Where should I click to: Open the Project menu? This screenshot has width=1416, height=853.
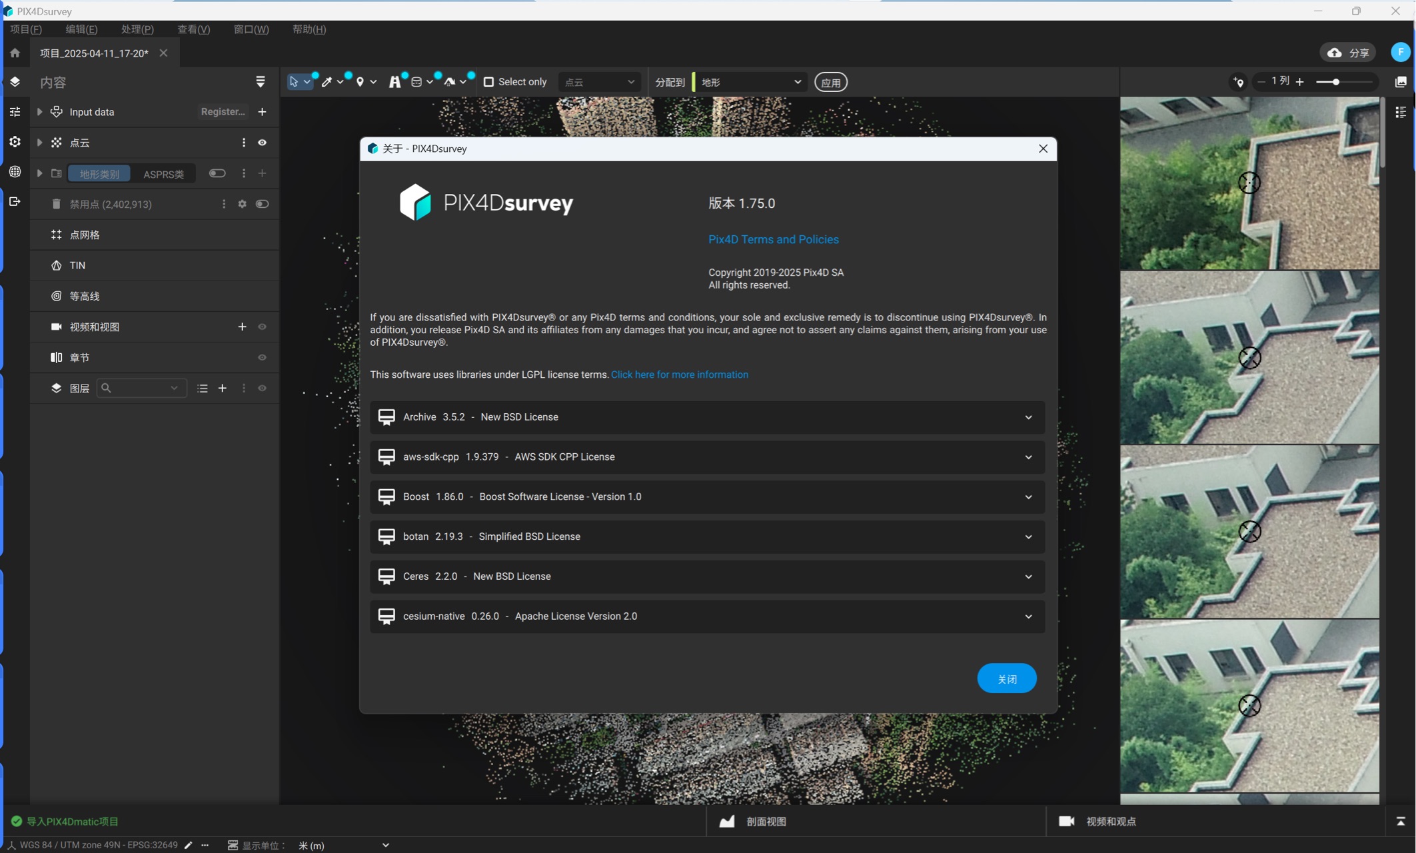point(26,29)
